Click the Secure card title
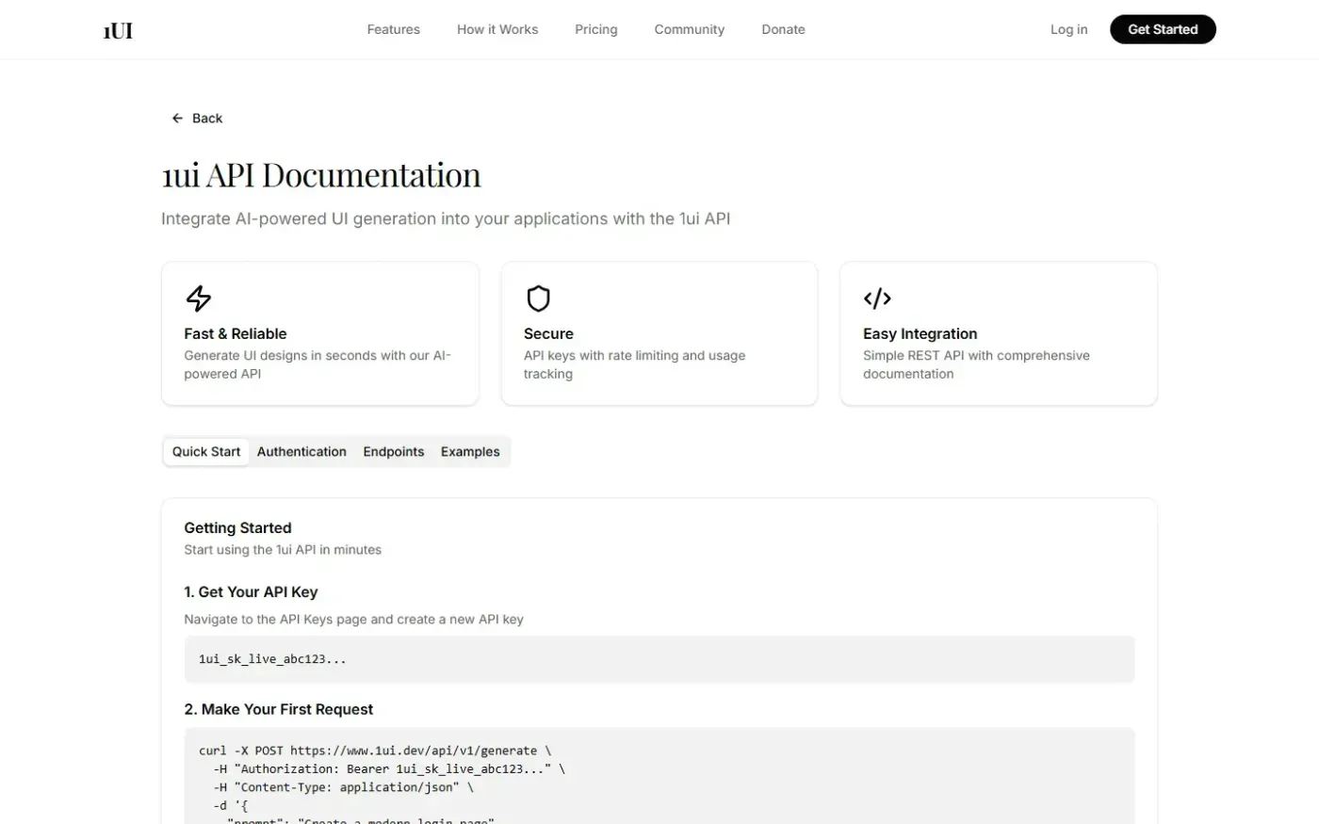The height and width of the screenshot is (824, 1319). (548, 333)
